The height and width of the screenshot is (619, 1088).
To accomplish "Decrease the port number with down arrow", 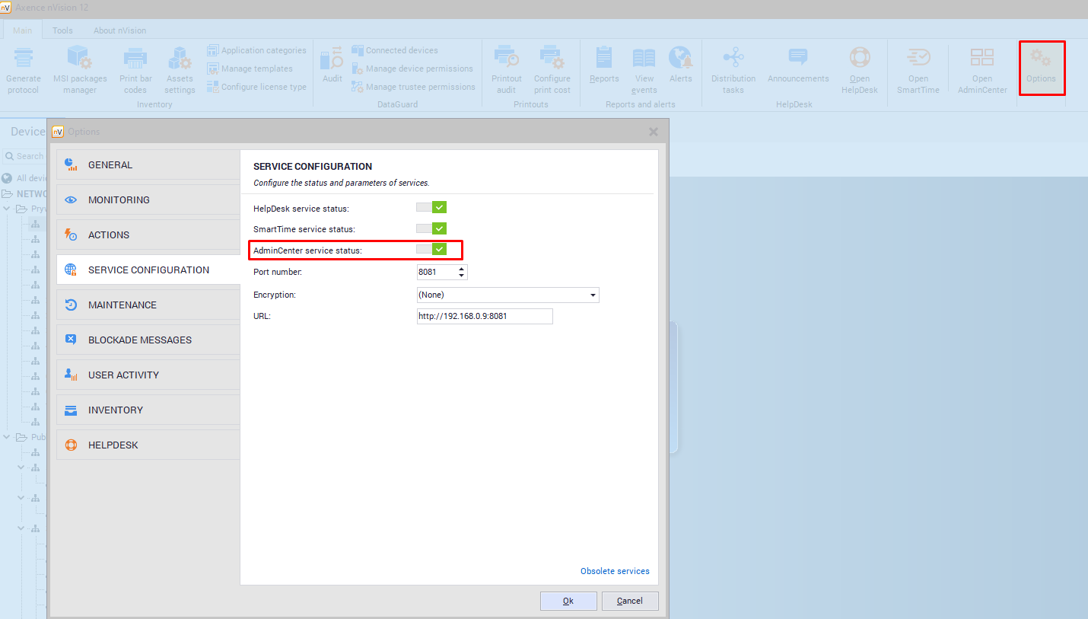I will [461, 276].
